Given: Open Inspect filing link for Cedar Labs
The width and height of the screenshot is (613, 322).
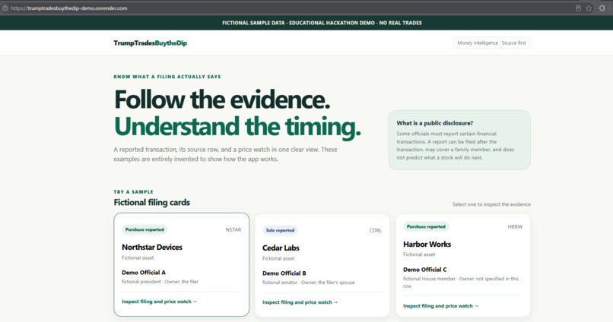Looking at the screenshot, I should click(x=300, y=302).
